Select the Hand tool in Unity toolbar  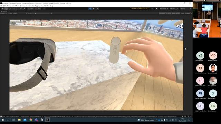[3, 9]
